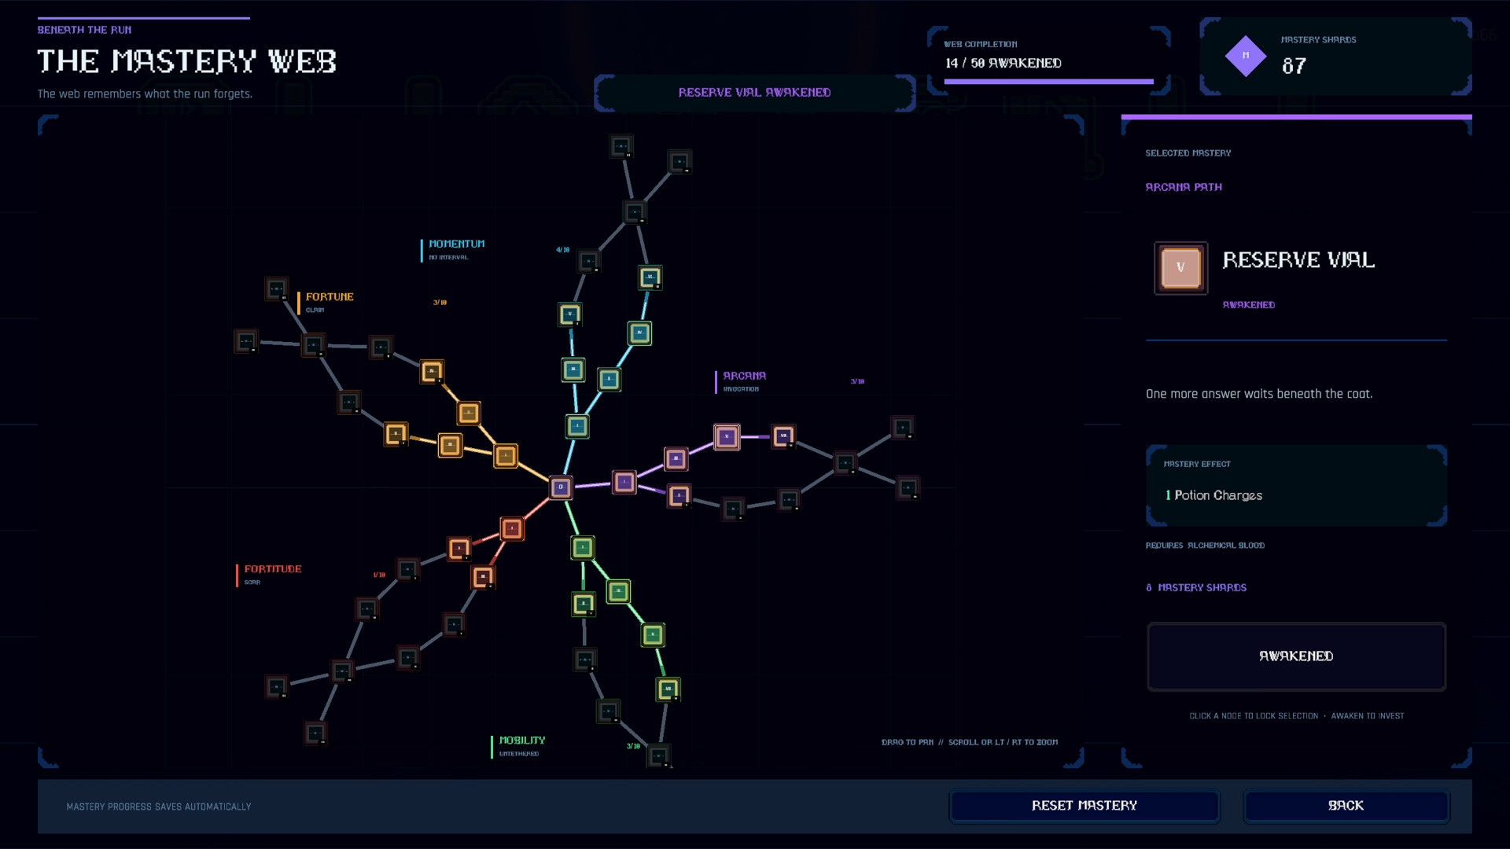
Task: Click the 'RESERVE VIAL' heading in the panel
Action: [1298, 260]
